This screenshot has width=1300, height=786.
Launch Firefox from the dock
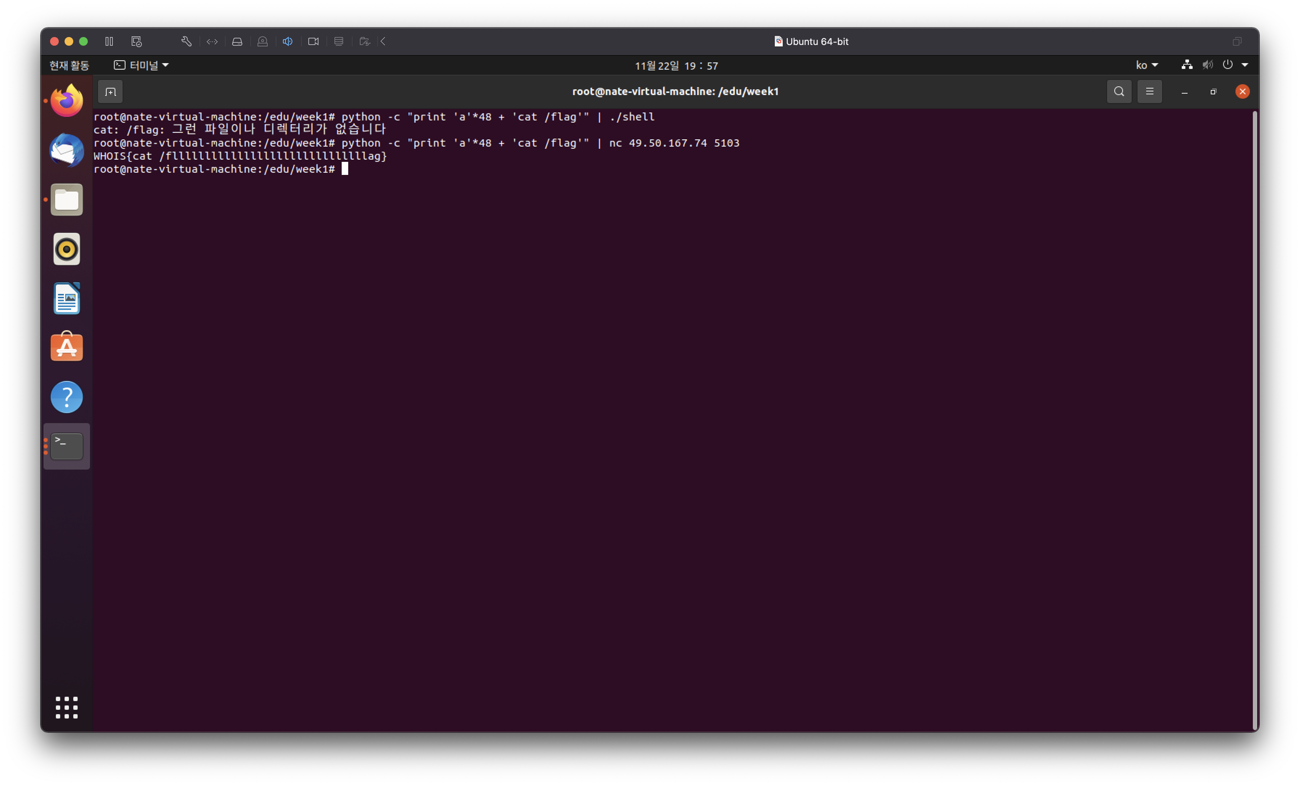(66, 101)
